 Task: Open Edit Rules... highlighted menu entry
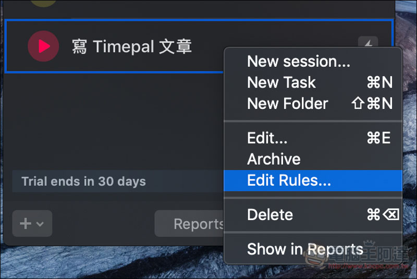point(313,180)
